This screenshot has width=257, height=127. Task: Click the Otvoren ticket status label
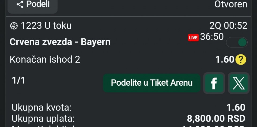pos(231,4)
